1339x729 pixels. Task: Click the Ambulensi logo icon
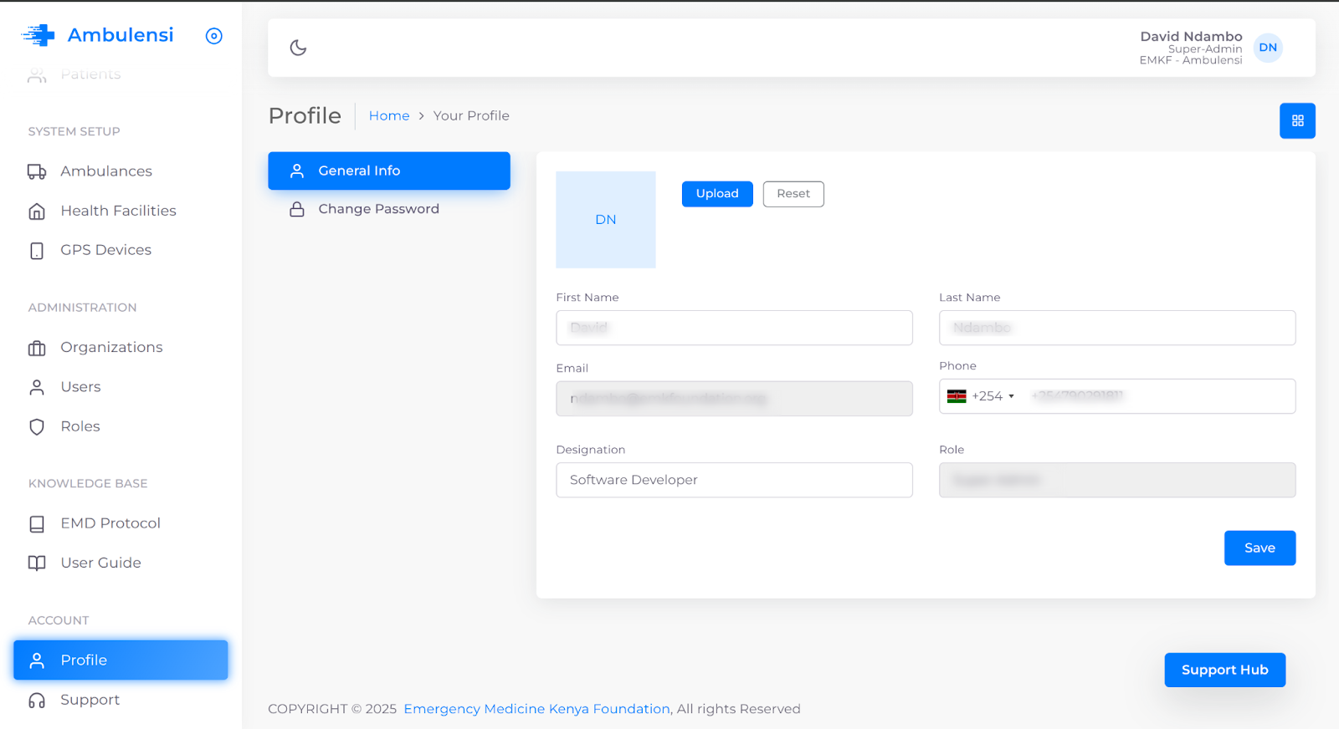tap(38, 35)
